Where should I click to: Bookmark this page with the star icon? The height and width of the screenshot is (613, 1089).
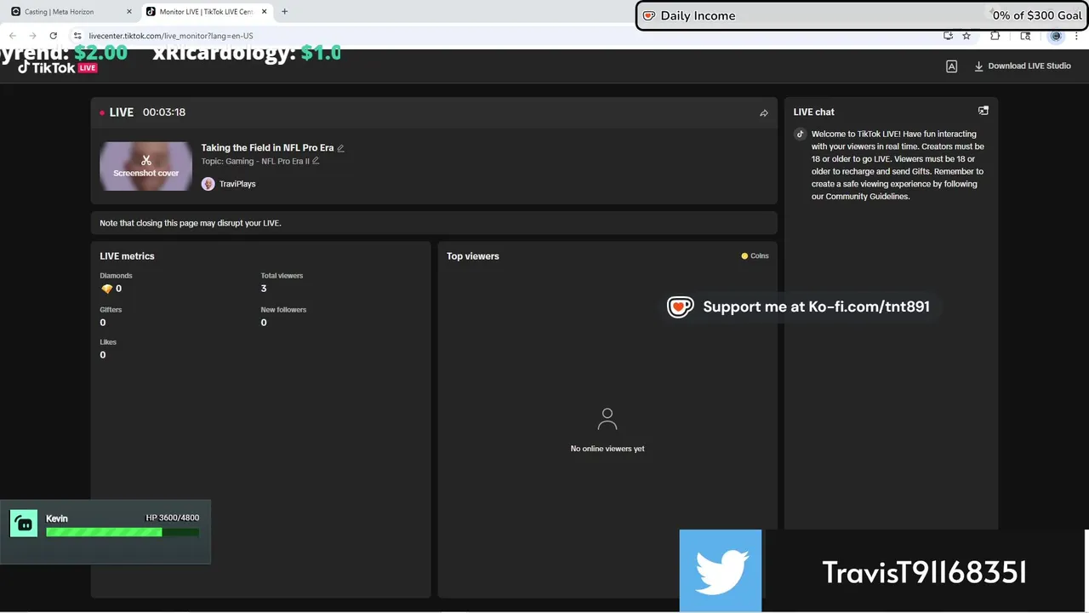[x=966, y=36]
